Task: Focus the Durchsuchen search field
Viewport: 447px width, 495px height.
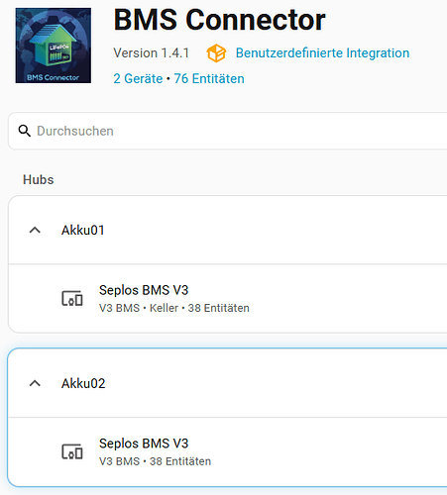Action: (x=228, y=131)
